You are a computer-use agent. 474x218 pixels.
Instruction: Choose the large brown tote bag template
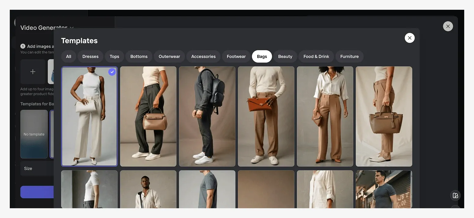(x=384, y=116)
